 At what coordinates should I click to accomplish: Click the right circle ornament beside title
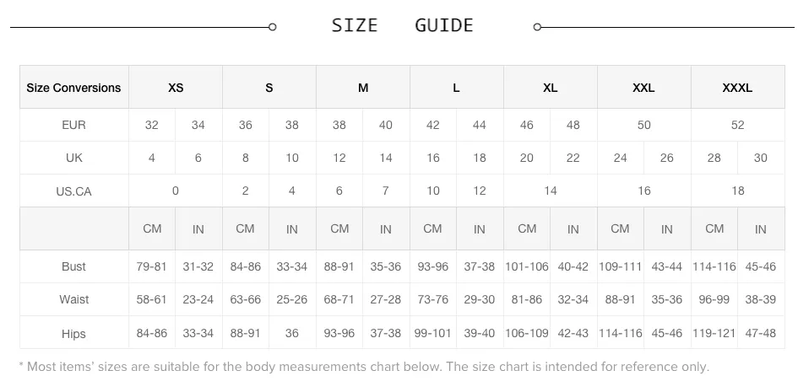pos(537,27)
